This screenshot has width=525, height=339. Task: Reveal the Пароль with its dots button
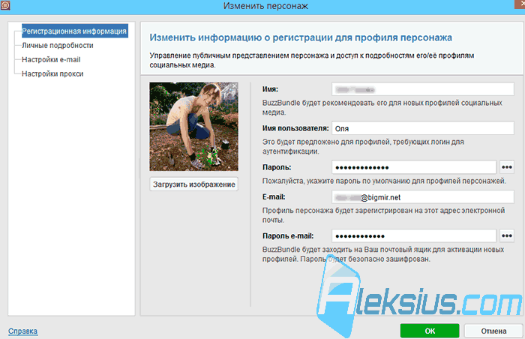pyautogui.click(x=507, y=167)
